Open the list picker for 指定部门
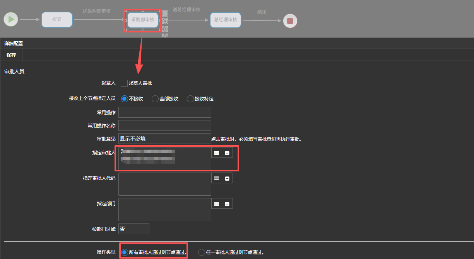 [216, 204]
